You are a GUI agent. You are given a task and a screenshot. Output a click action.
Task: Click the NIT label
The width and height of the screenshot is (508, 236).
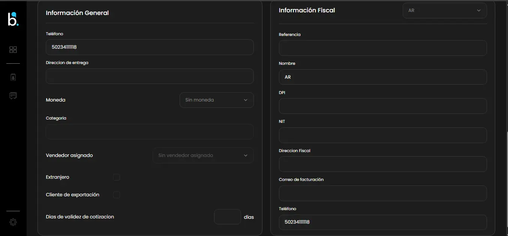[x=282, y=121]
